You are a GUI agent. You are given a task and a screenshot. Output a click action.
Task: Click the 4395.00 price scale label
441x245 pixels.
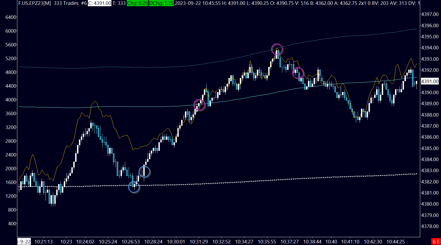pos(430,36)
